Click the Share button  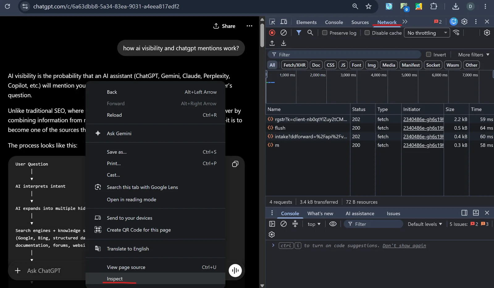(224, 26)
